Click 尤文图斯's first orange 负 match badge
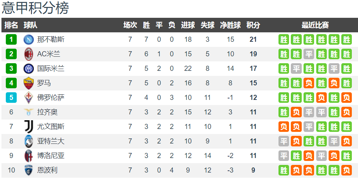Screen dimensions: 358x178 coord(284,126)
